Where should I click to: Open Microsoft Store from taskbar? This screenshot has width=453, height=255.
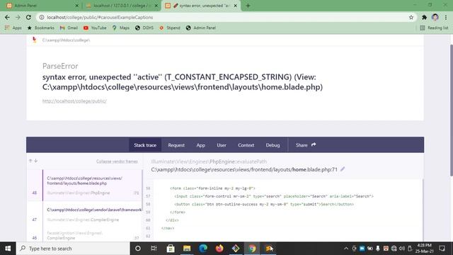pyautogui.click(x=171, y=249)
